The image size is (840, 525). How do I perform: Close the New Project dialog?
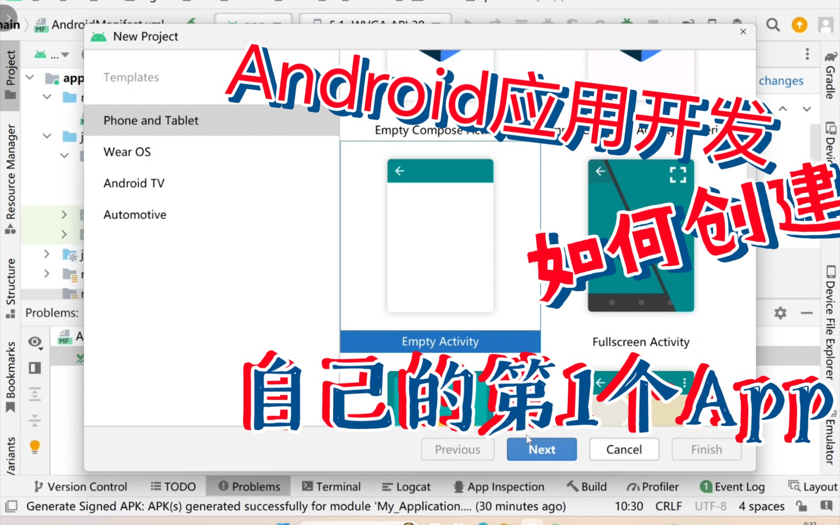[x=743, y=32]
